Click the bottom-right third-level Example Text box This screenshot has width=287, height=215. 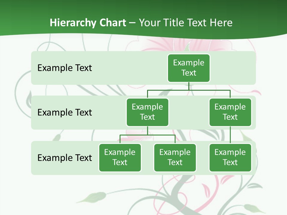[230, 157]
